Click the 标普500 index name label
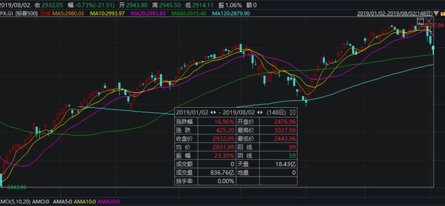 click(27, 13)
